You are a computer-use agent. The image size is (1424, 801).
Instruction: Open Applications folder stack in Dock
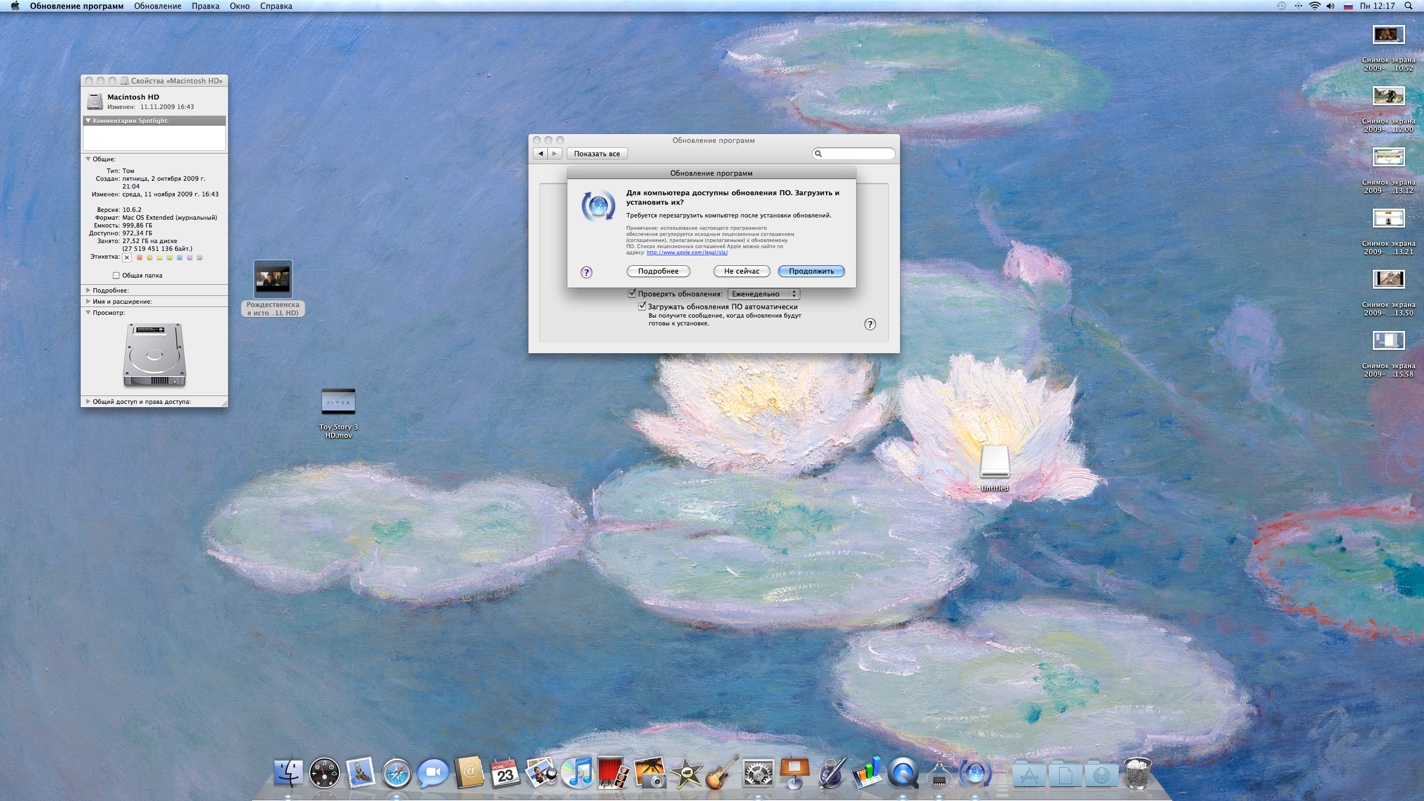1029,774
